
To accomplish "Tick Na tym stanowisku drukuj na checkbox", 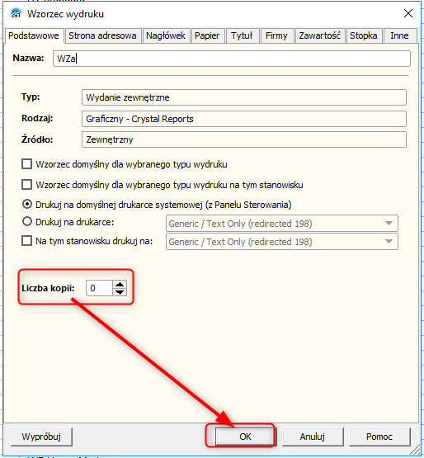I will pos(27,241).
